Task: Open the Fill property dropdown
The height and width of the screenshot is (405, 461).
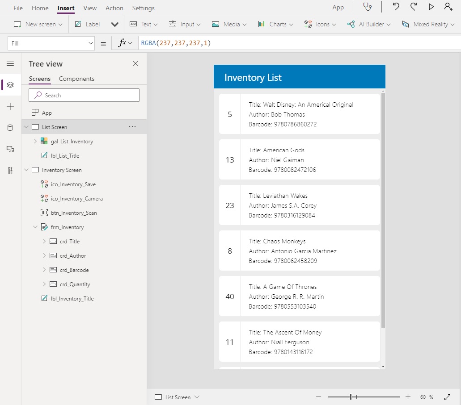Action: [x=51, y=43]
